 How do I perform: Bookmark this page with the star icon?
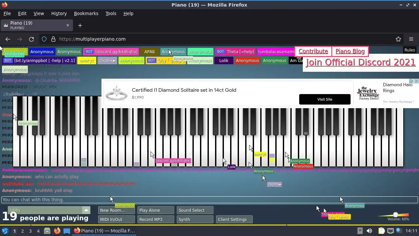pos(398,39)
